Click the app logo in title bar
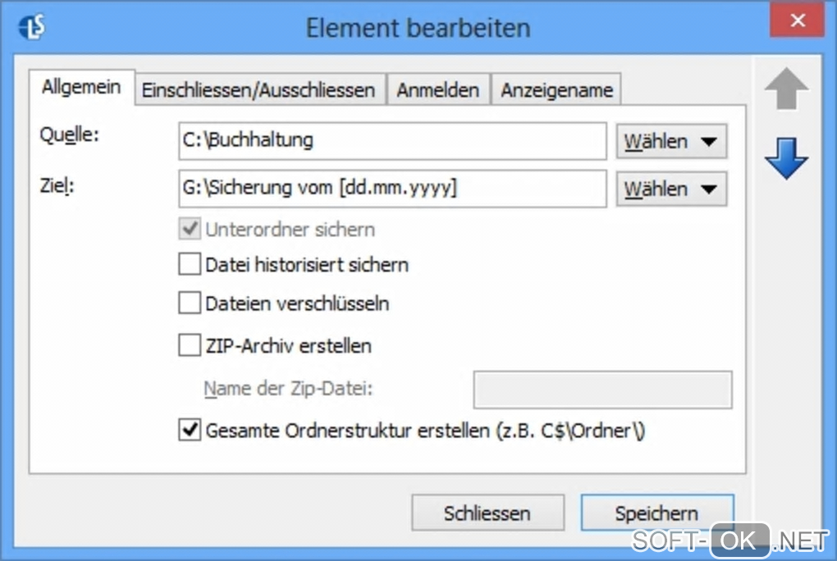837x561 pixels. point(32,27)
